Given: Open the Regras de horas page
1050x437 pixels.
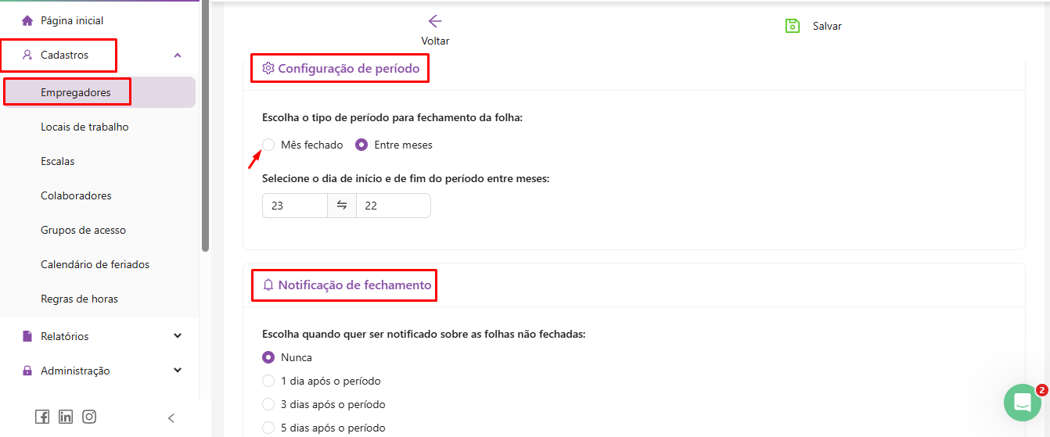Looking at the screenshot, I should click(x=79, y=299).
